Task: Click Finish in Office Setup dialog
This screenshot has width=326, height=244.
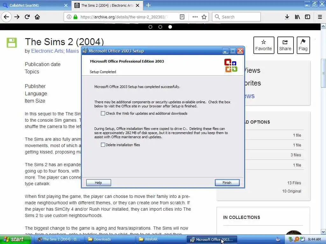Action: click(227, 183)
